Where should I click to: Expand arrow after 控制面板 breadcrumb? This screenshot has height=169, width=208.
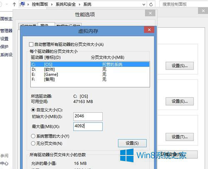(52, 5)
